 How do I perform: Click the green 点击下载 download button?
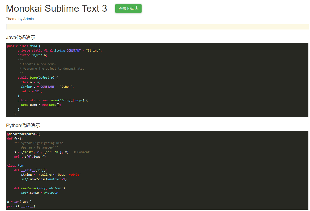pyautogui.click(x=128, y=9)
